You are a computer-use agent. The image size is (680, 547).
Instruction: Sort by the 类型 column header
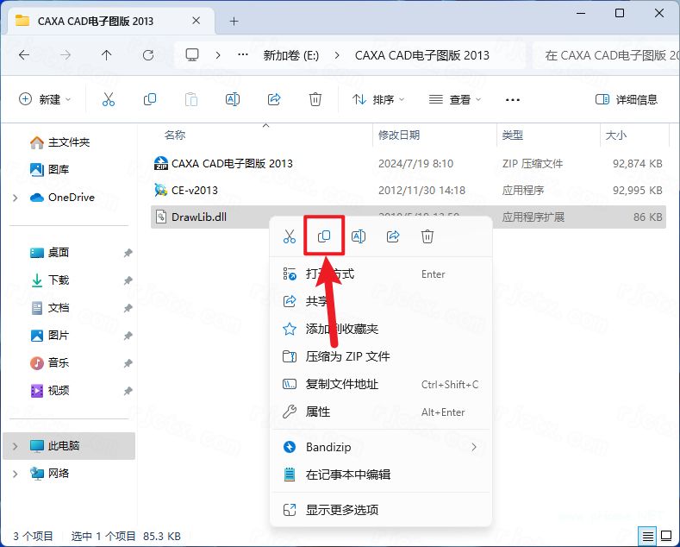pyautogui.click(x=512, y=135)
